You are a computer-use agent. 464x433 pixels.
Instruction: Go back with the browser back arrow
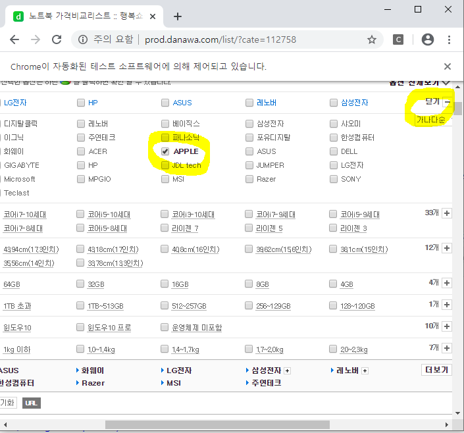click(14, 39)
